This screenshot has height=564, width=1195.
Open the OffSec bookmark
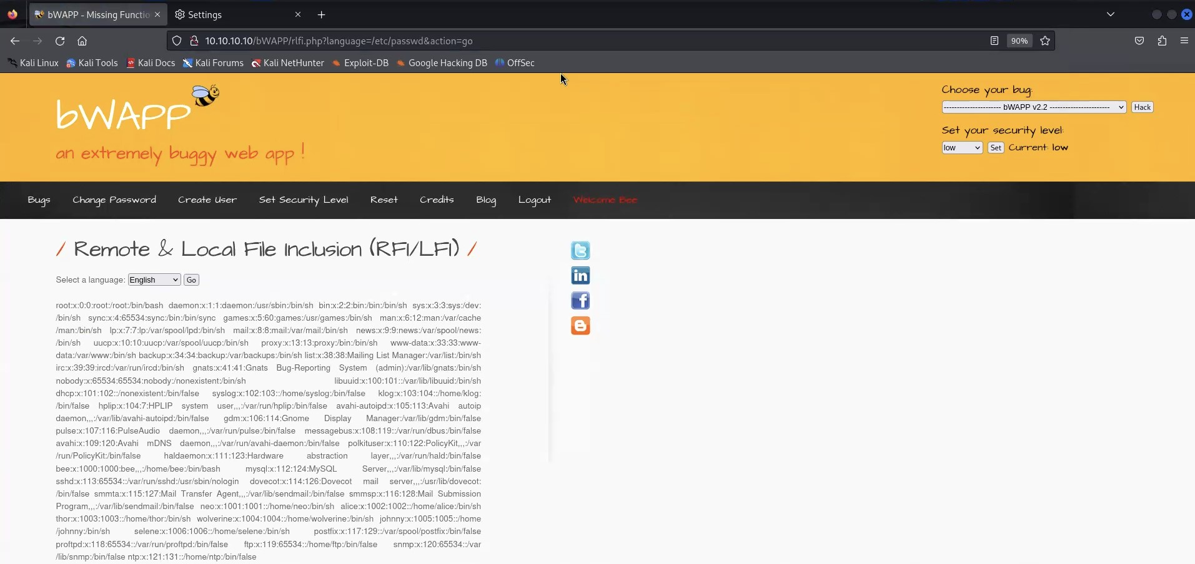[515, 63]
